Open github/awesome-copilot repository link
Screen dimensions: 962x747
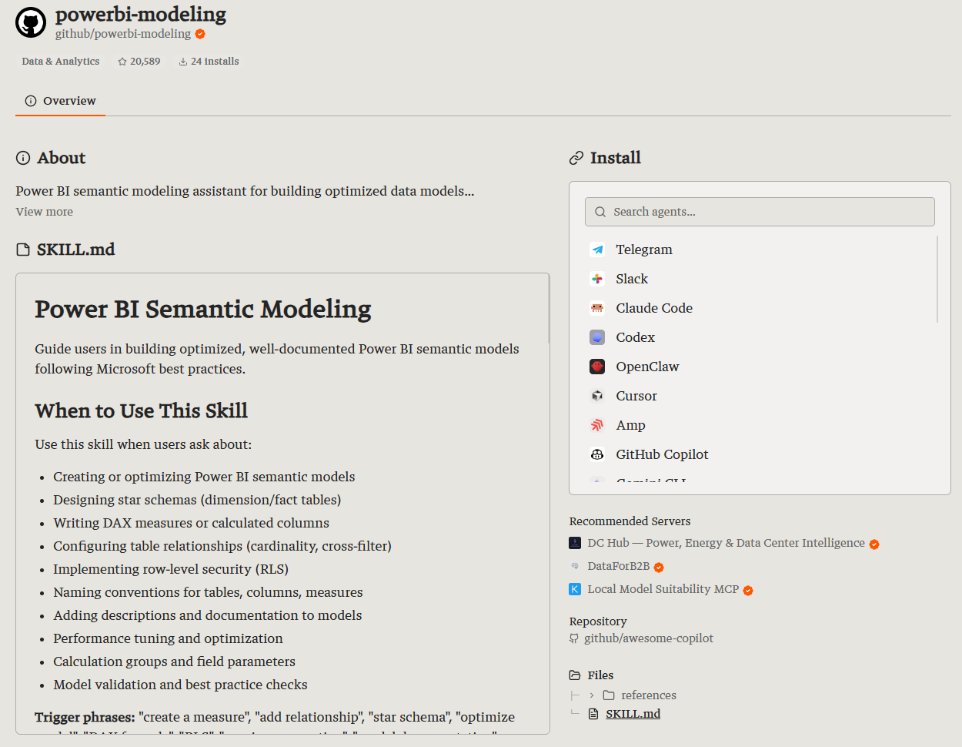[x=649, y=638]
